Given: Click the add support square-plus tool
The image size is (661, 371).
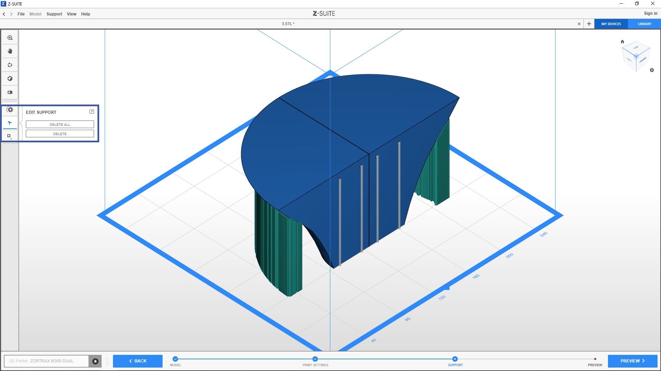Looking at the screenshot, I should point(10,136).
